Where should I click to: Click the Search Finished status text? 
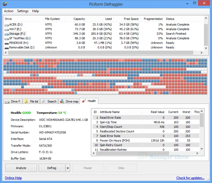176,34
